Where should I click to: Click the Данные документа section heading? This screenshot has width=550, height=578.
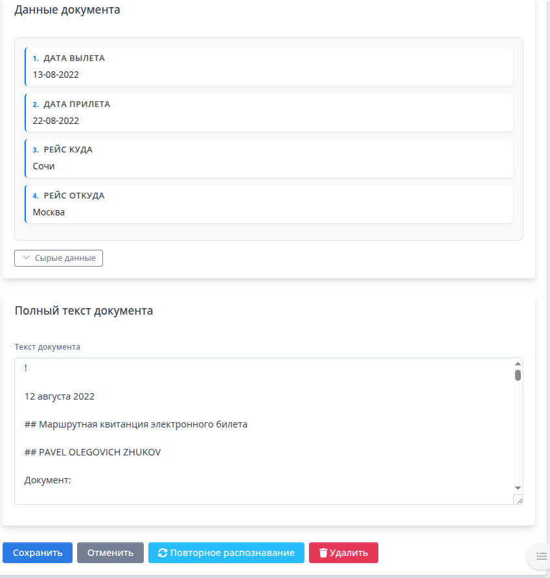[x=67, y=10]
